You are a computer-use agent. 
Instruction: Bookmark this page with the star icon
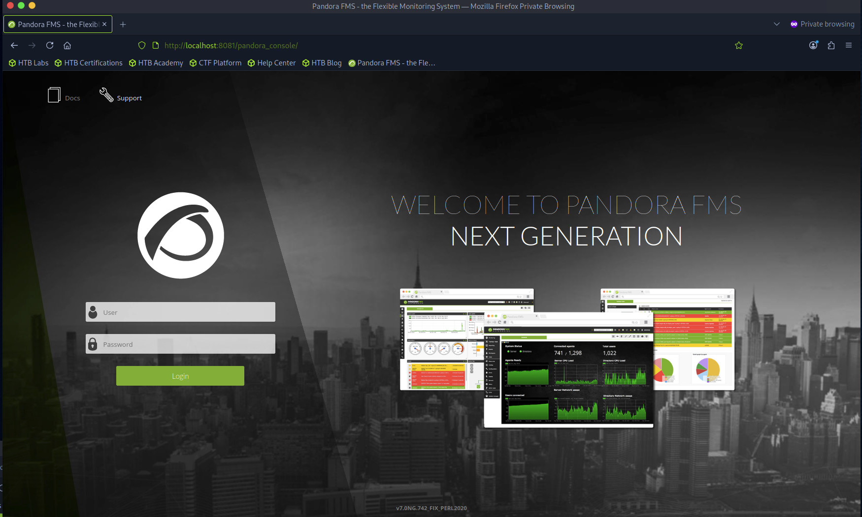[x=738, y=45]
